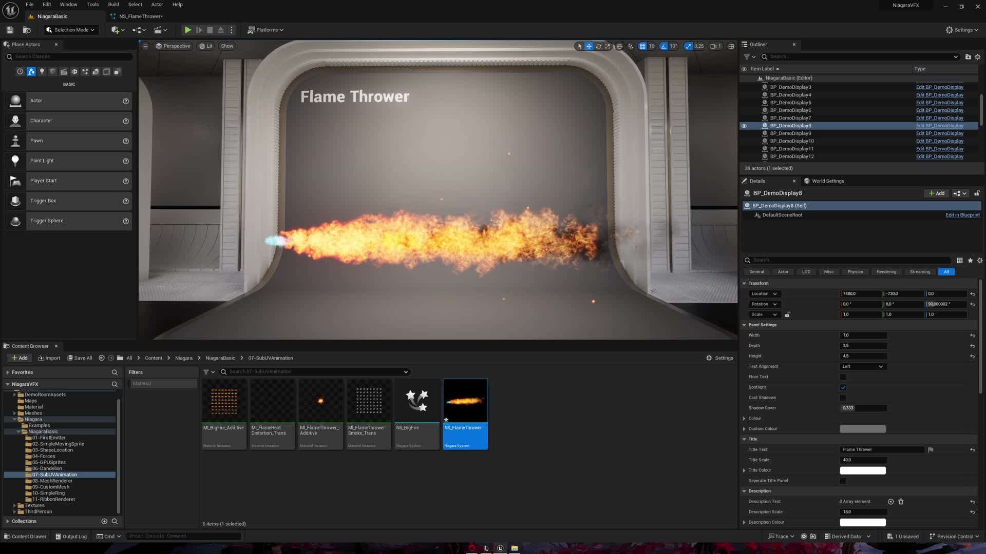This screenshot has width=986, height=554.
Task: Select the Rotate tool in the viewport toolbar
Action: [x=599, y=46]
